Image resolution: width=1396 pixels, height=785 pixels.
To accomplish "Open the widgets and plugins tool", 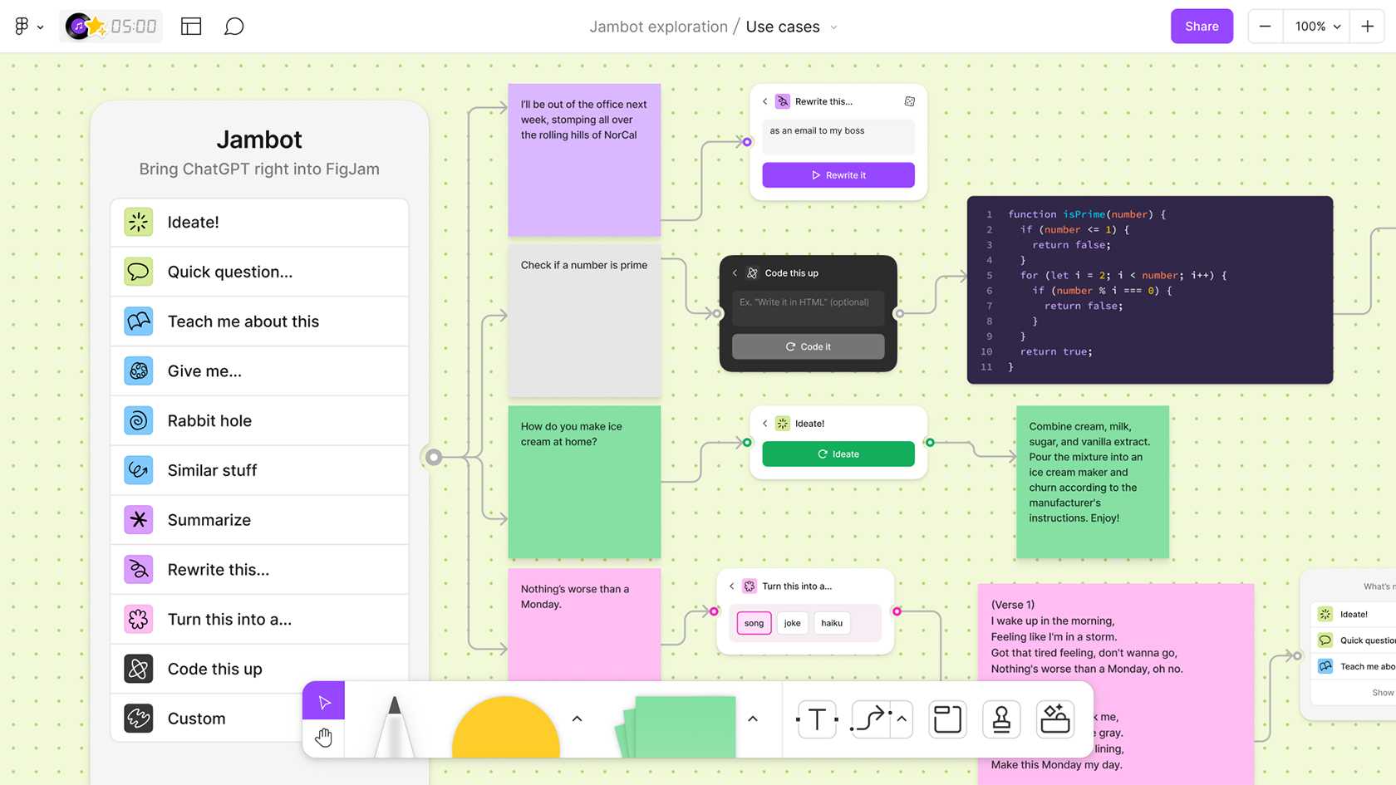I will (1055, 719).
